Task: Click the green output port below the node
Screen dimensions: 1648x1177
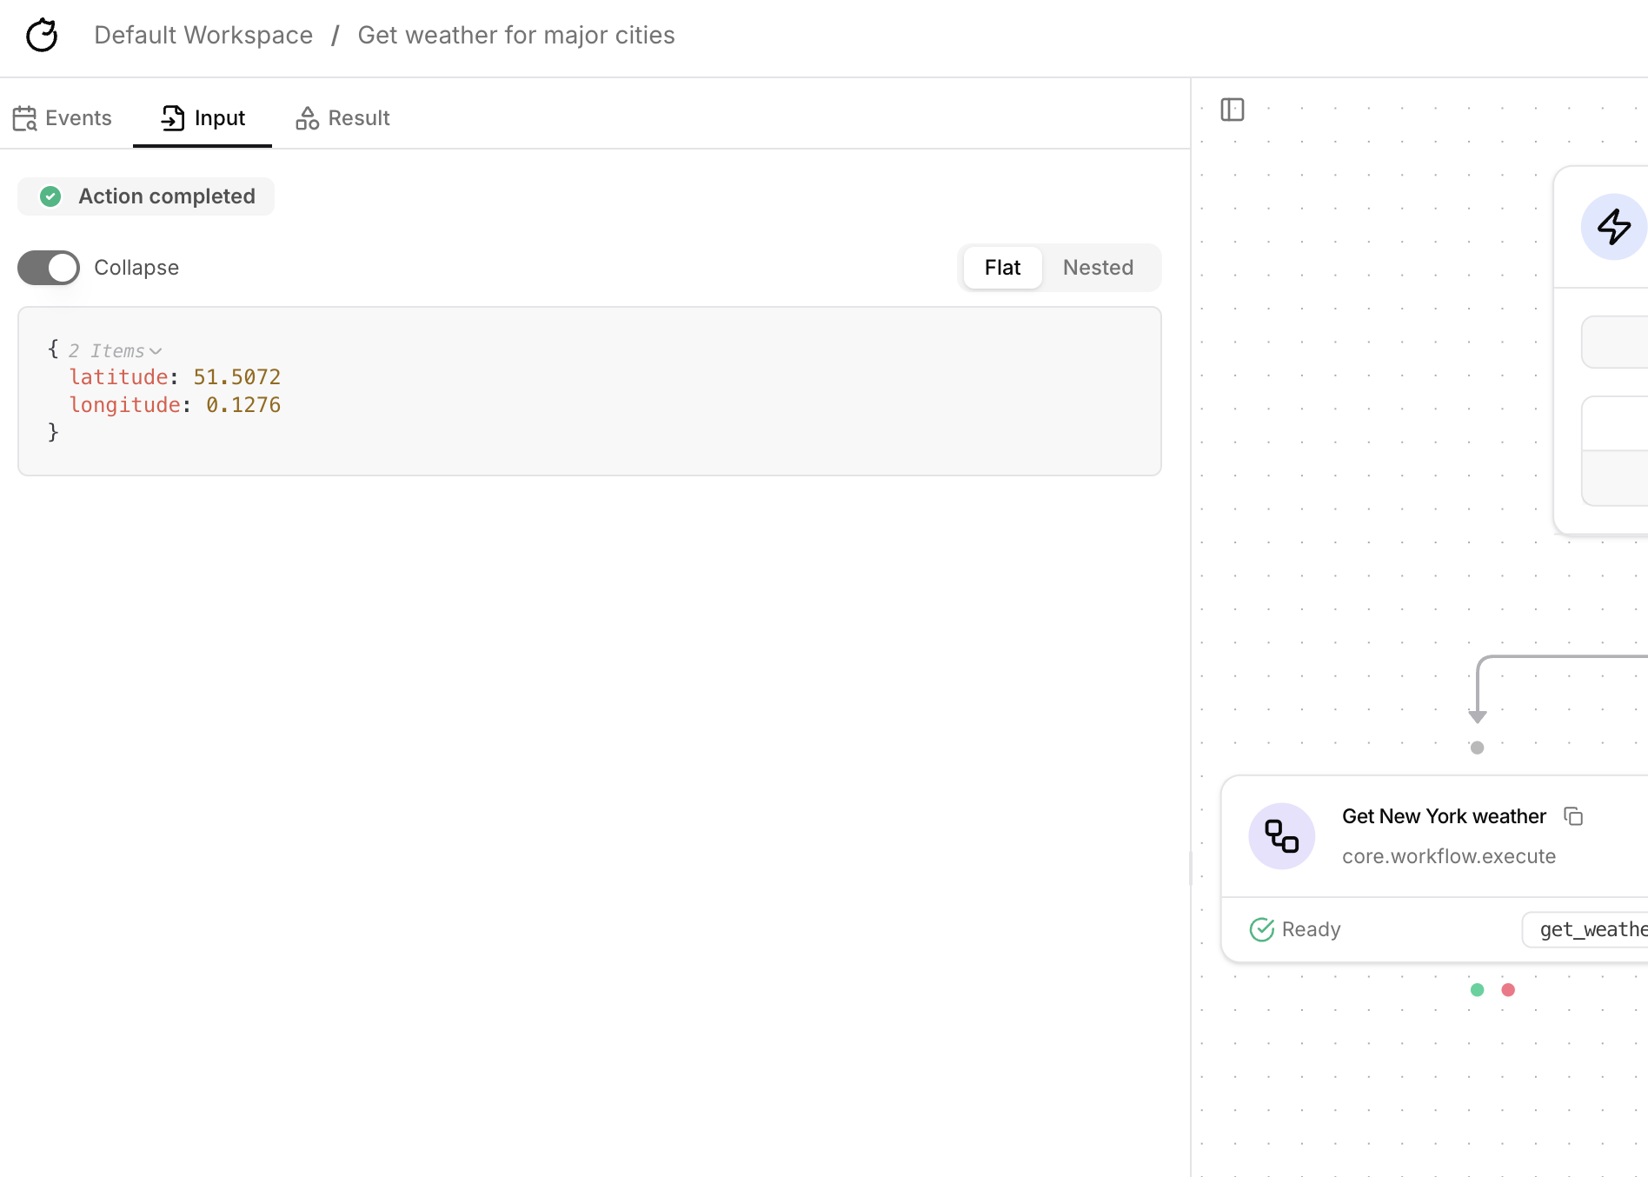Action: [x=1477, y=989]
